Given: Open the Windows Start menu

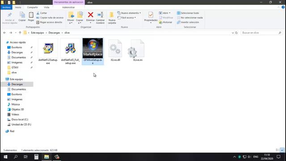Looking at the screenshot, I should 5,157.
